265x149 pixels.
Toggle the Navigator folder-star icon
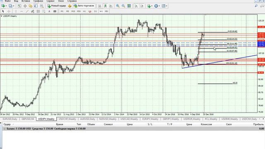30,6
